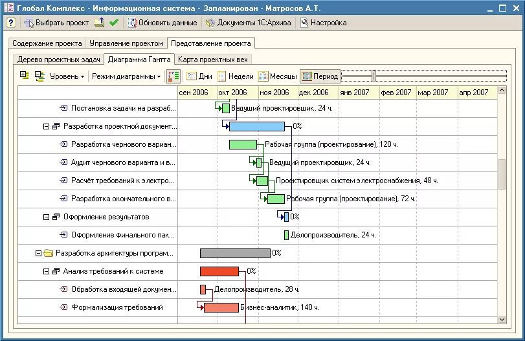Switch to the Управление проектом tab
The image size is (525, 341).
pyautogui.click(x=126, y=43)
